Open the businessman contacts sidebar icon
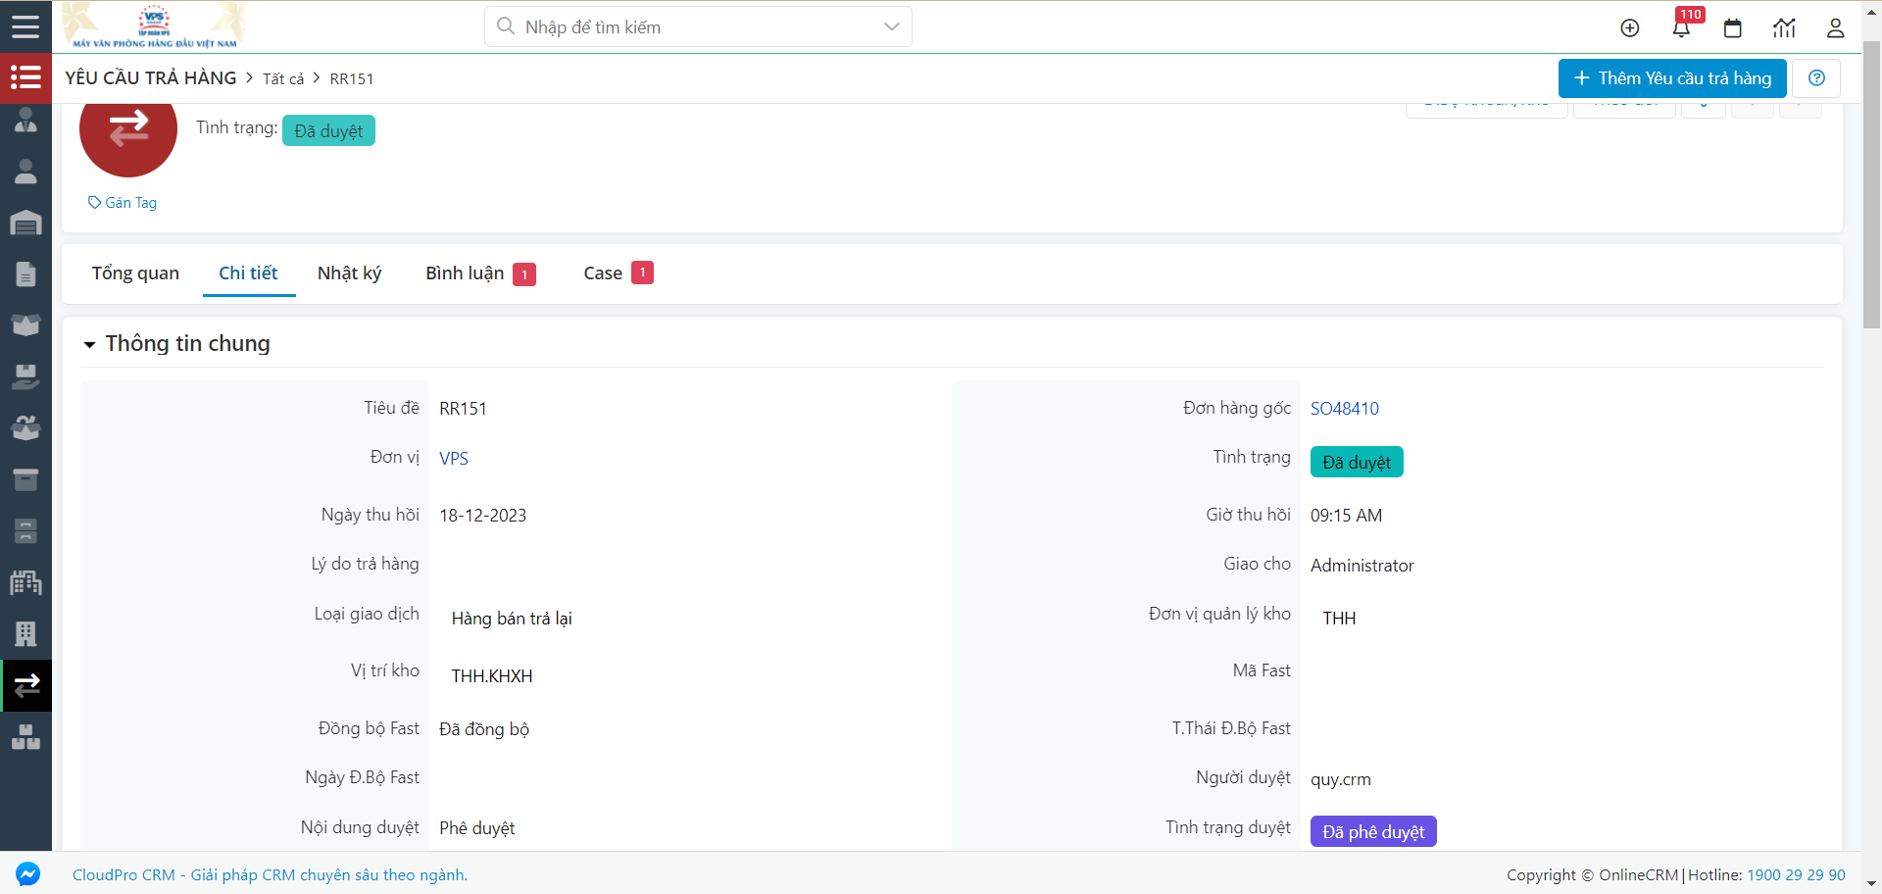This screenshot has width=1882, height=894. pyautogui.click(x=25, y=121)
